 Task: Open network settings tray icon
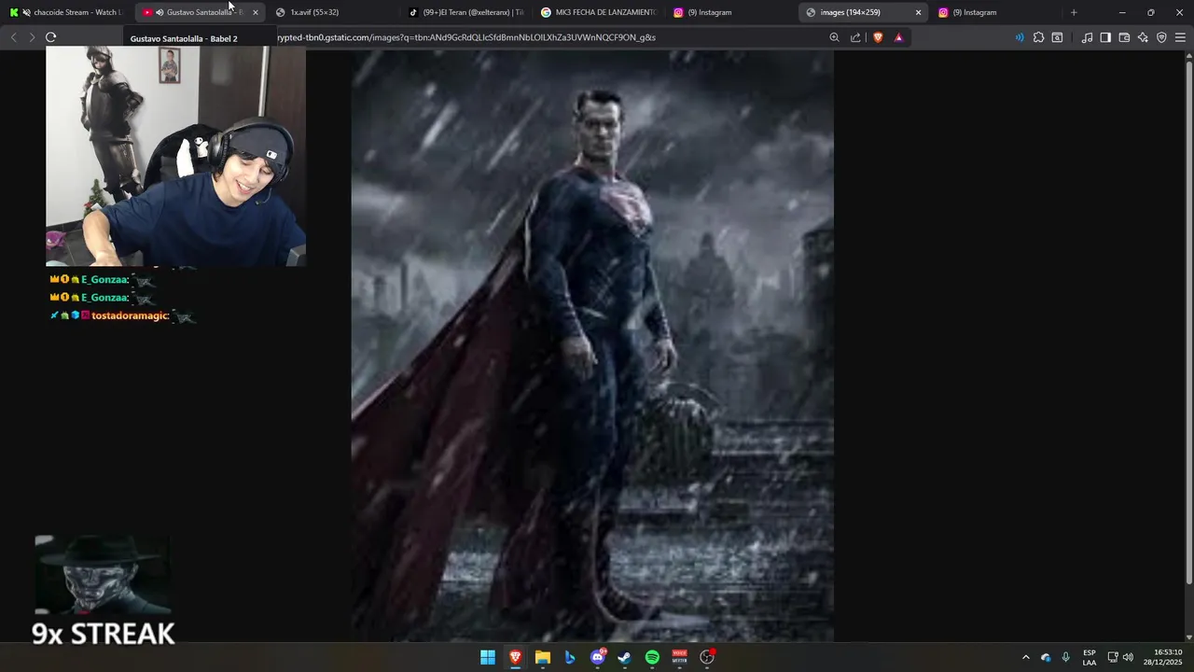pyautogui.click(x=1113, y=657)
